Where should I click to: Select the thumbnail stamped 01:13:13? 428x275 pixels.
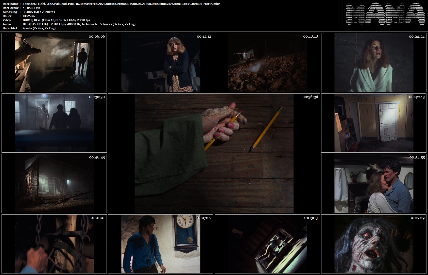[267, 244]
